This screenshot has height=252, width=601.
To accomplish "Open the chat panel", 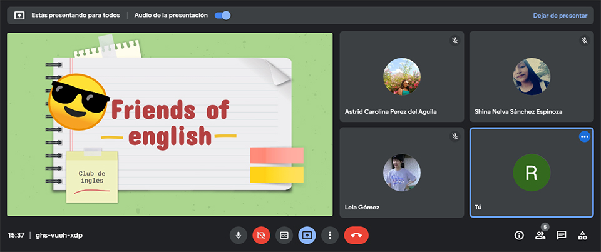I will [x=562, y=235].
